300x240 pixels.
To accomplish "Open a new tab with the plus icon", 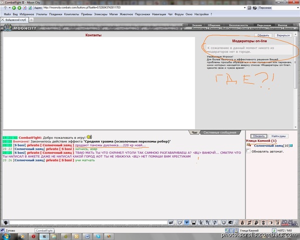I will point(31,19).
